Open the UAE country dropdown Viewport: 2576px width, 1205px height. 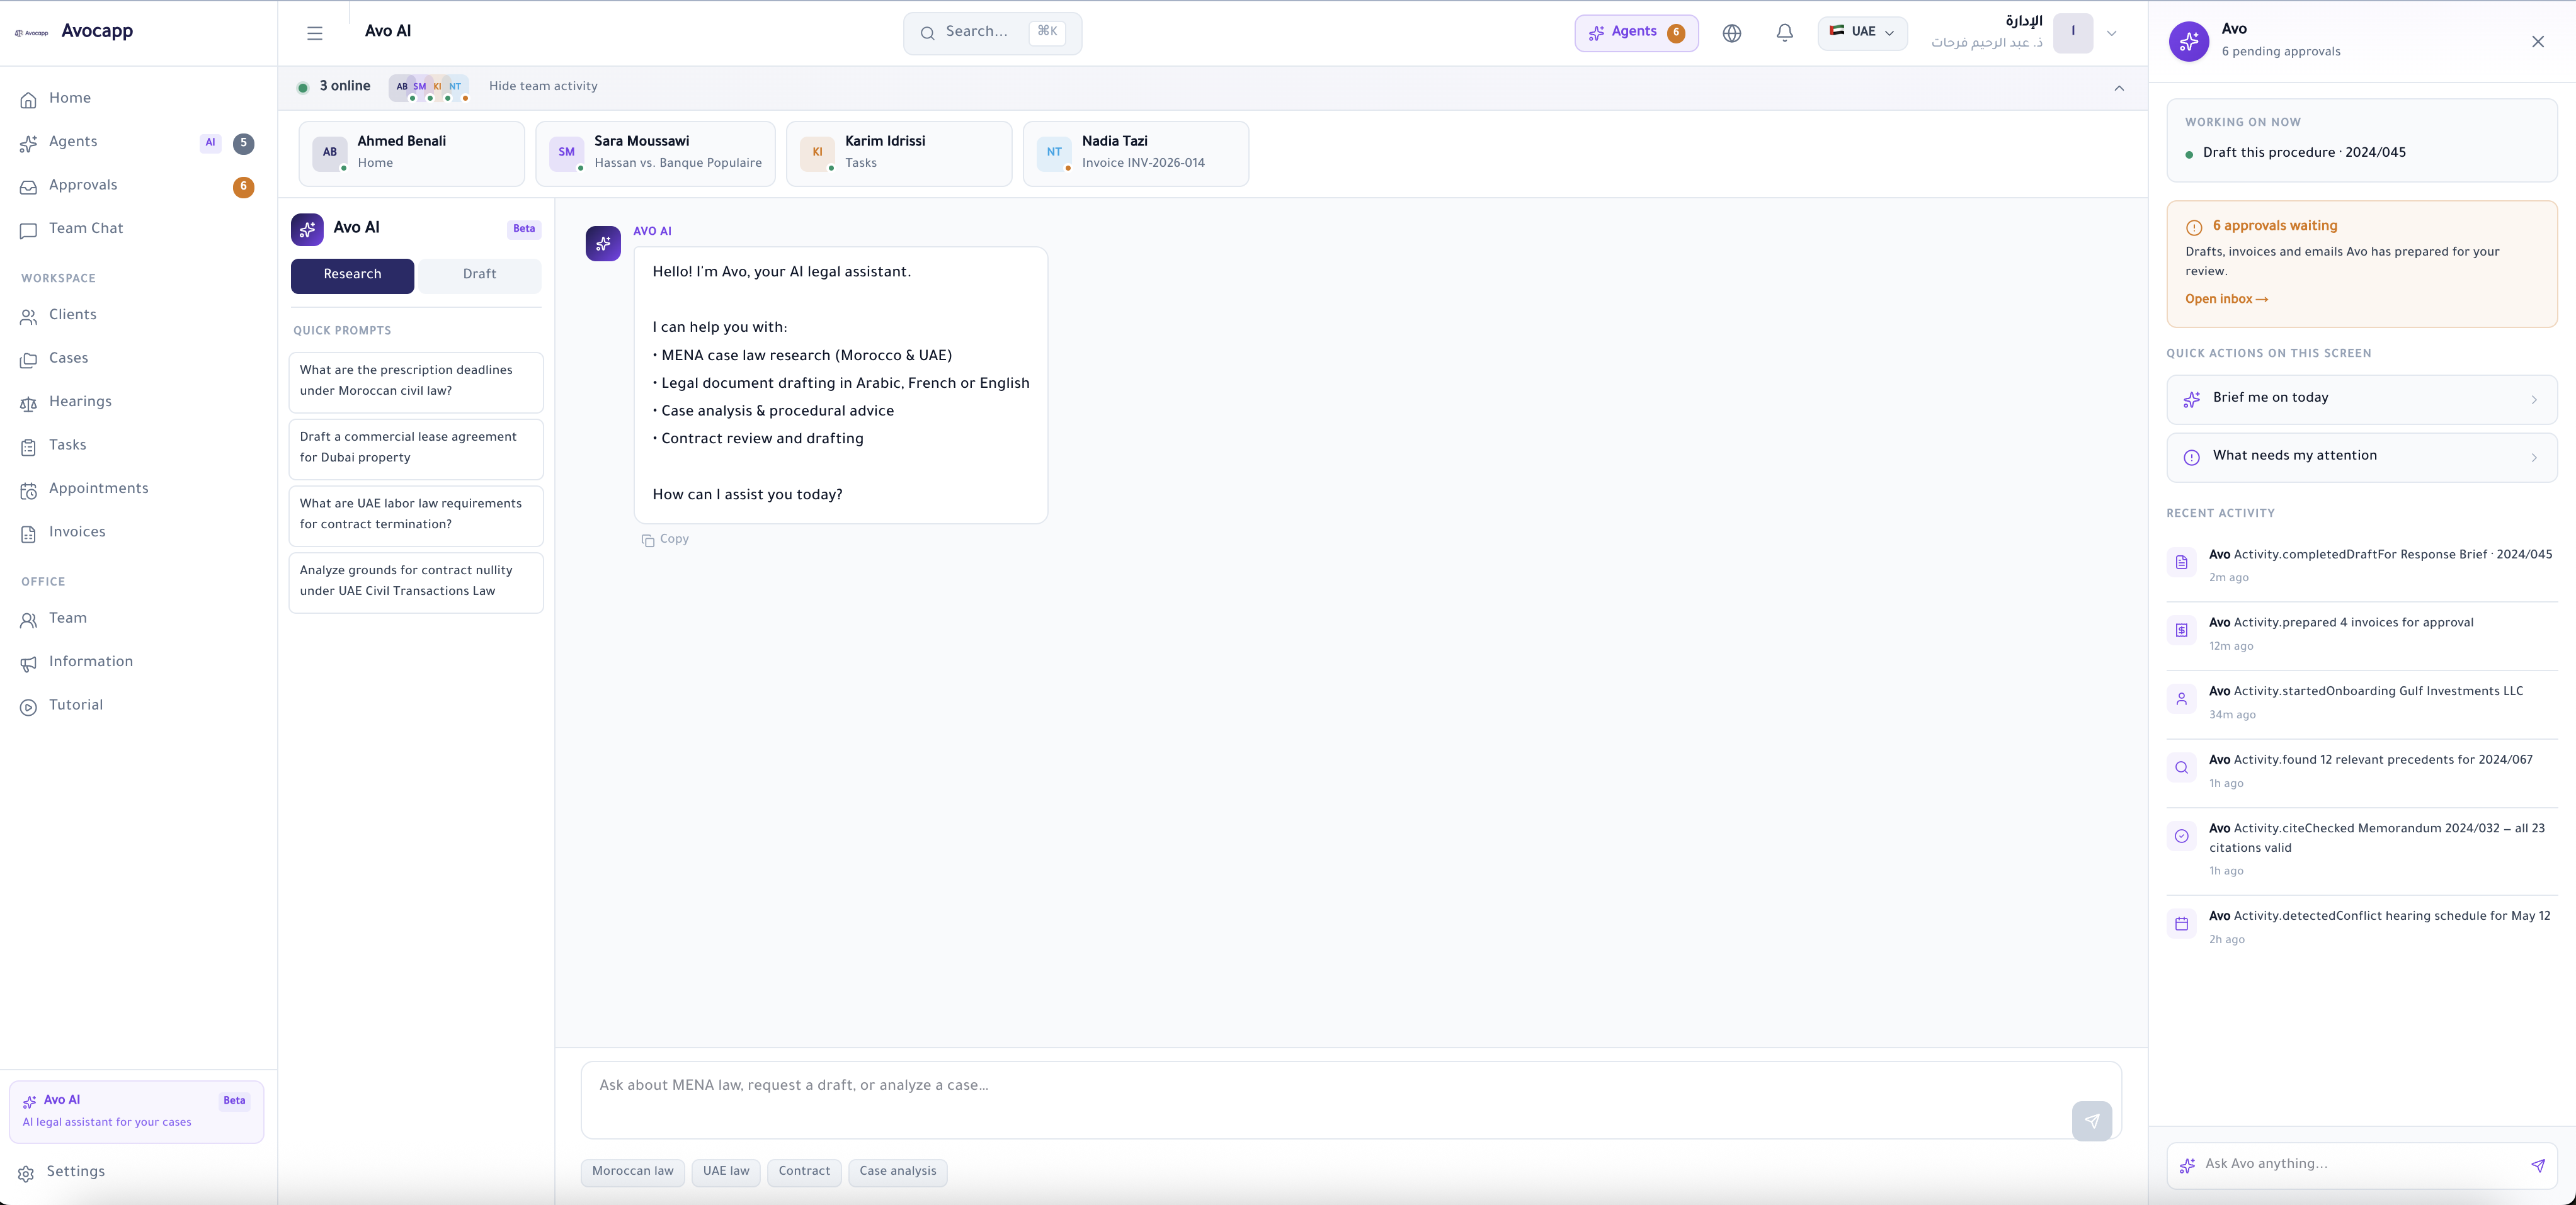pyautogui.click(x=1862, y=32)
